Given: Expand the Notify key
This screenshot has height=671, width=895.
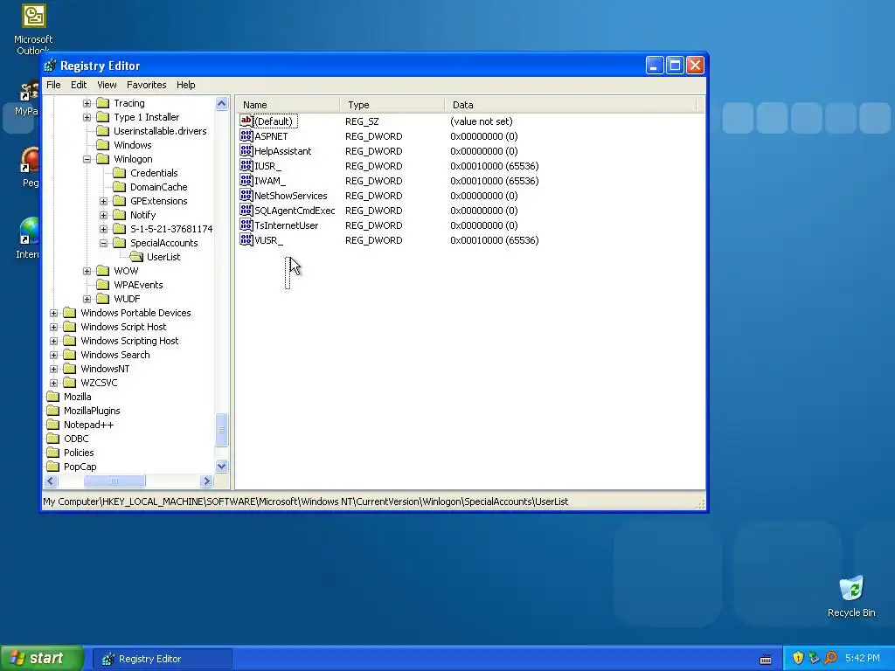Looking at the screenshot, I should [x=103, y=215].
